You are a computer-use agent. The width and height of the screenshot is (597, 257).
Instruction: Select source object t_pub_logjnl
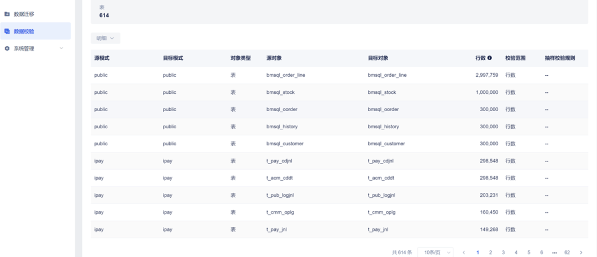[280, 195]
